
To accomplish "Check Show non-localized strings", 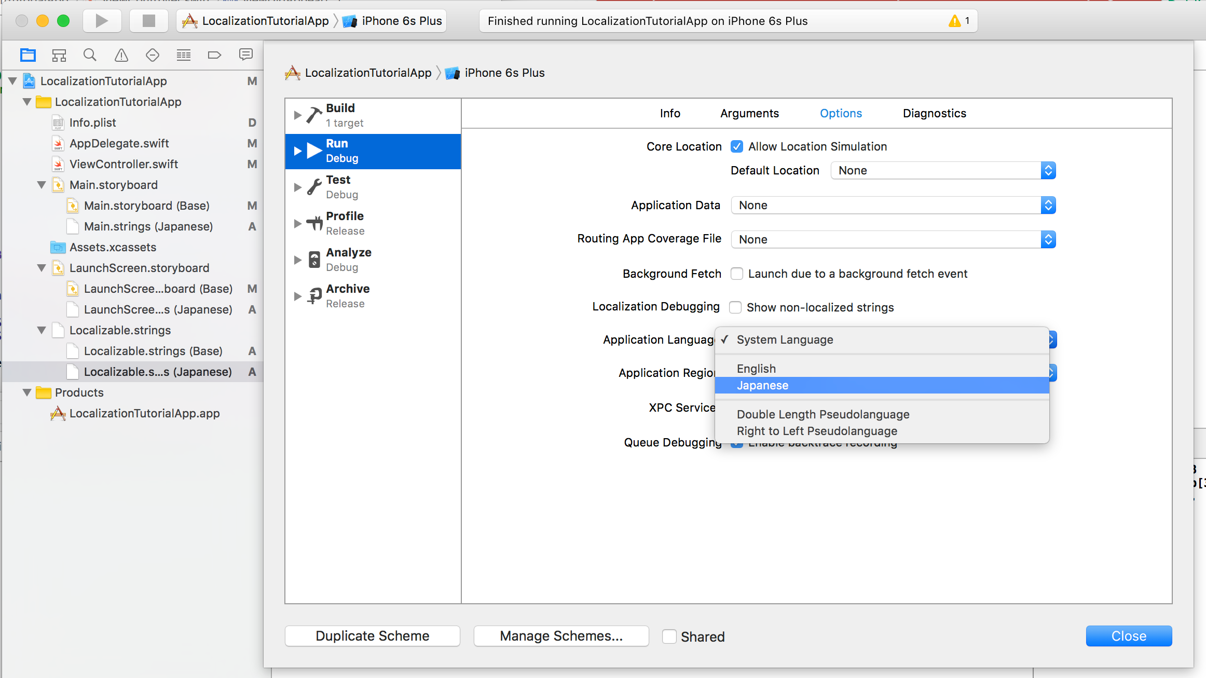I will [735, 307].
